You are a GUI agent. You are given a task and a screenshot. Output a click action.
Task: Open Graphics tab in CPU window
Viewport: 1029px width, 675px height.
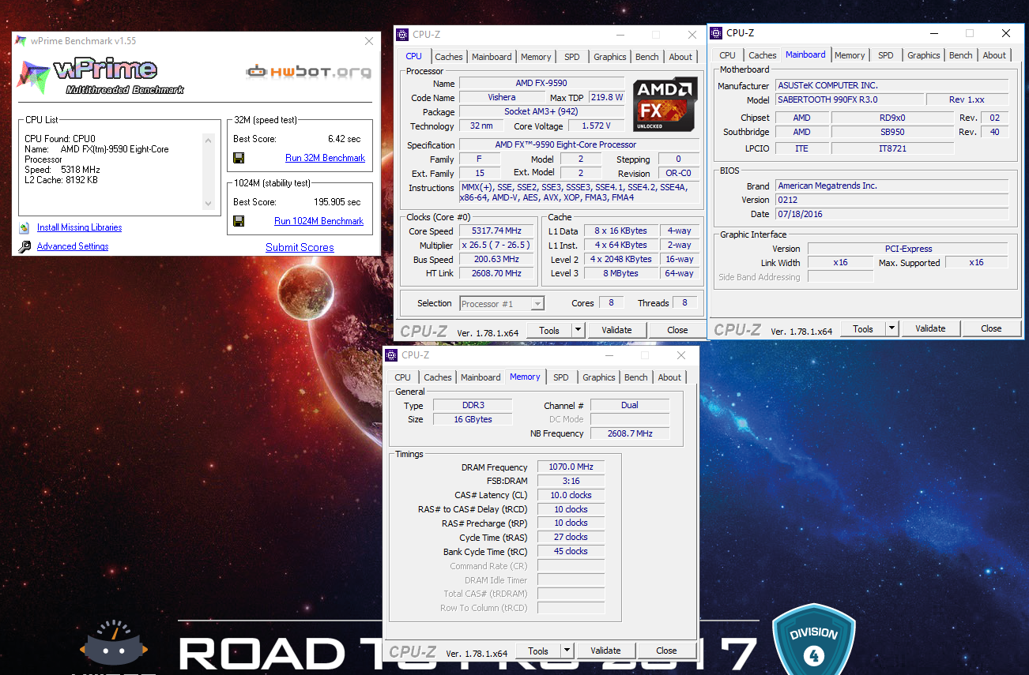(x=610, y=57)
